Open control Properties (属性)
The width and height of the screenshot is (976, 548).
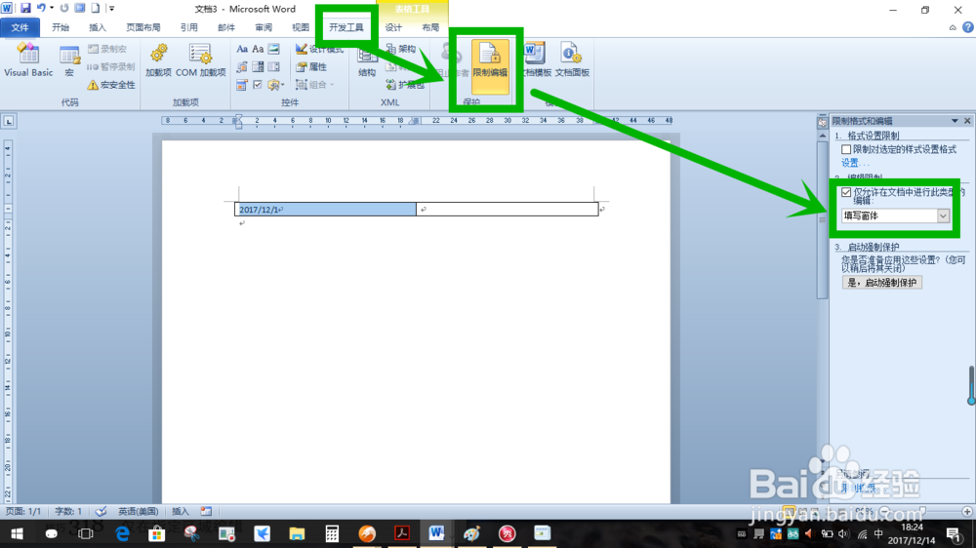tap(311, 66)
